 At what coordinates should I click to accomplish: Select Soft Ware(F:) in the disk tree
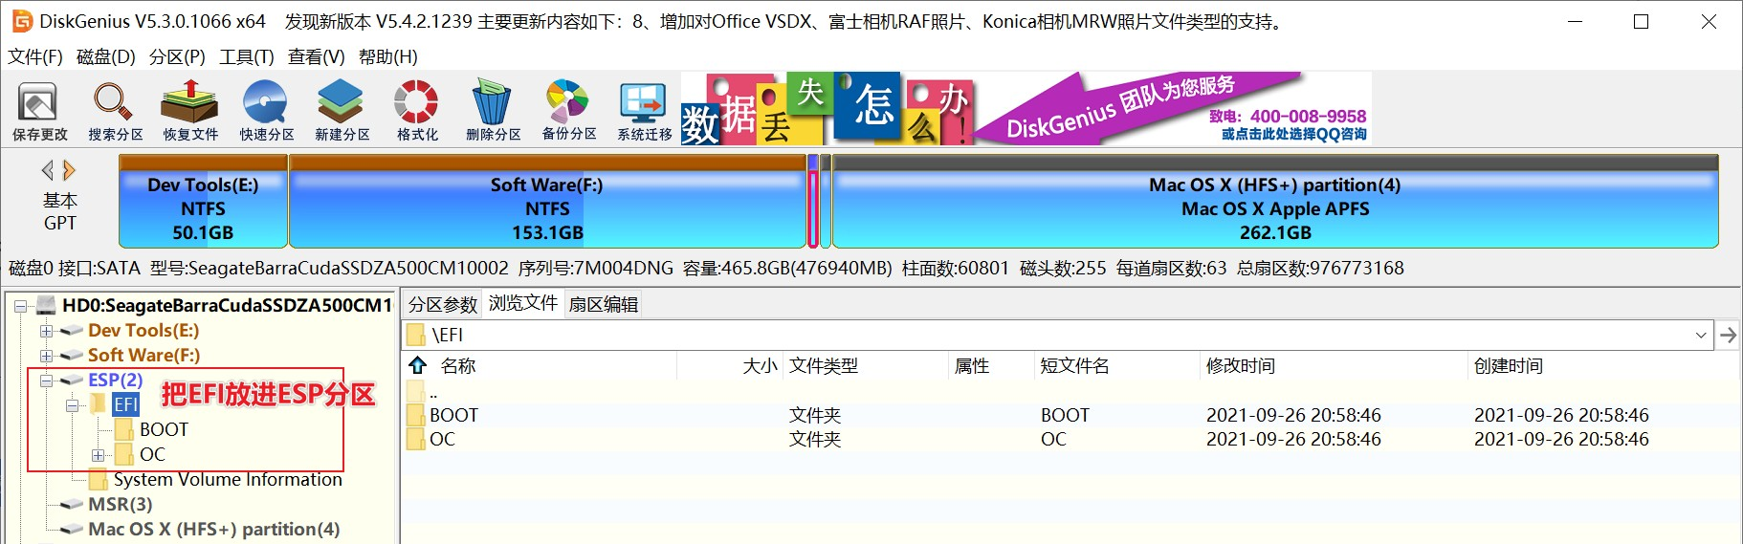pyautogui.click(x=144, y=355)
